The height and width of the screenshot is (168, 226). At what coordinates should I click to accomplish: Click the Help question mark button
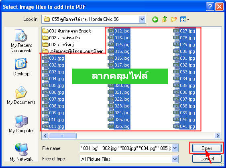pos(210,7)
